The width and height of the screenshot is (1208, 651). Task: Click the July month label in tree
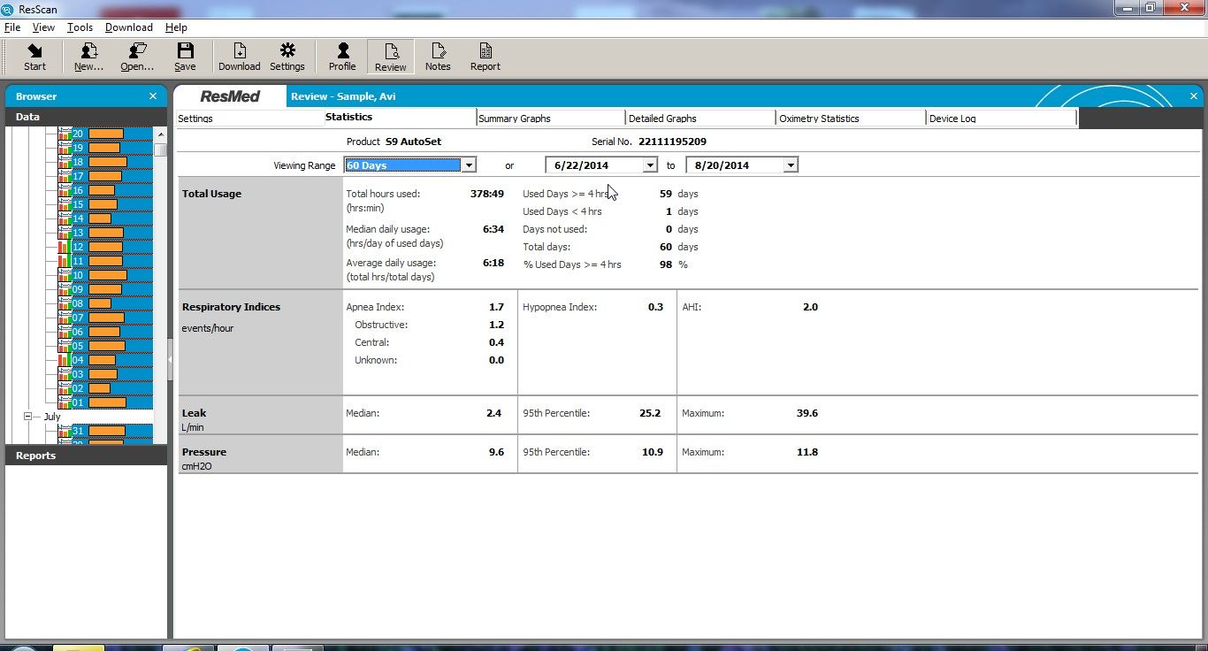tap(52, 417)
